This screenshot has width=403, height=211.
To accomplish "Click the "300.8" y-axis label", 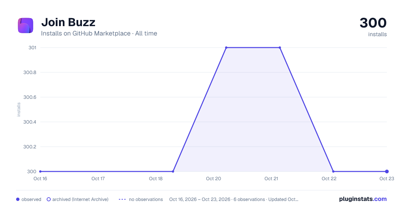I will 30,72.
